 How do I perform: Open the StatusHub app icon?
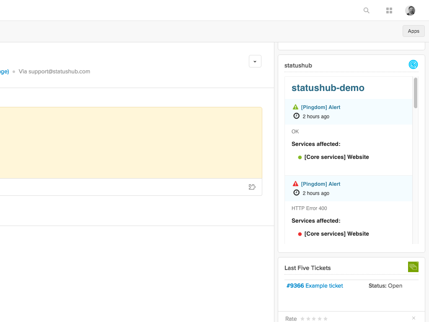coord(413,65)
